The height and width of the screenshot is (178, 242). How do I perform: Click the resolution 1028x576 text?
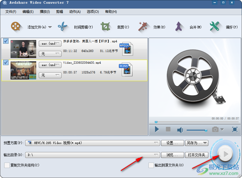pyautogui.click(x=88, y=72)
